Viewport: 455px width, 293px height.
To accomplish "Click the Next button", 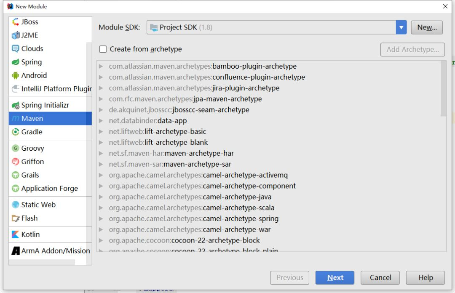I will point(335,277).
